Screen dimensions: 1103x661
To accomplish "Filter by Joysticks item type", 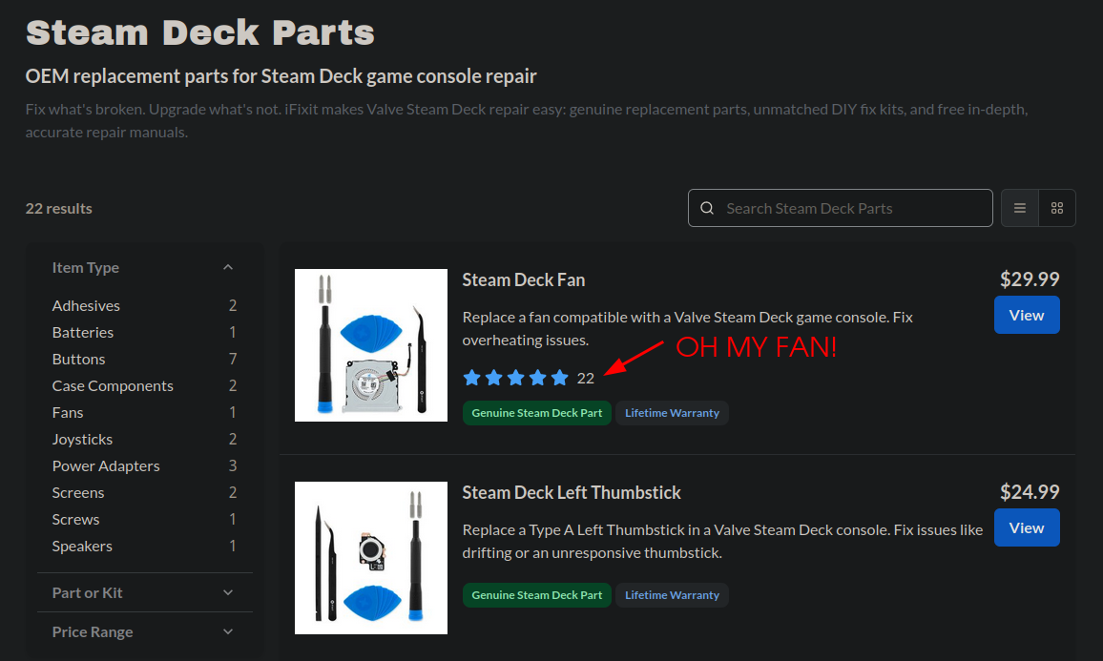I will (144, 440).
